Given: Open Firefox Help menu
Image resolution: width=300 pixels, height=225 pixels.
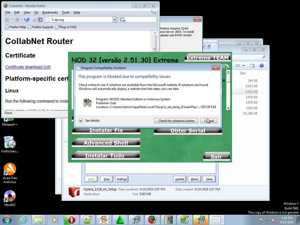Looking at the screenshot, I should pos(77,12).
